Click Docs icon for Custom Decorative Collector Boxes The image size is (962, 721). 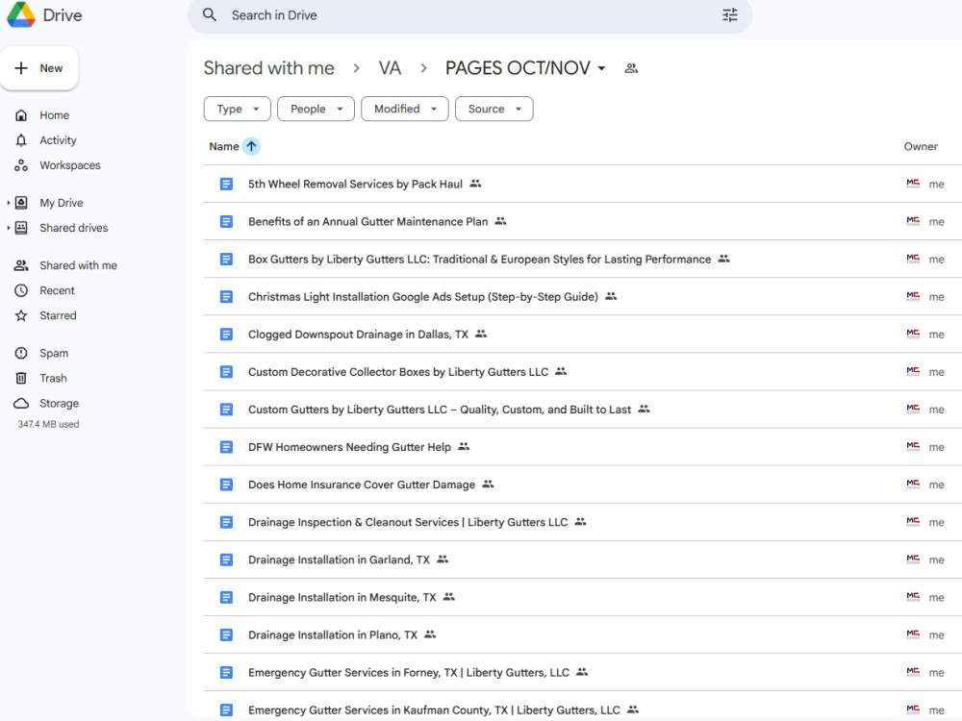click(226, 371)
